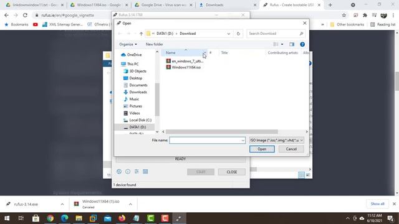Show hidden system tray icons
The height and width of the screenshot is (224, 399).
click(x=348, y=218)
